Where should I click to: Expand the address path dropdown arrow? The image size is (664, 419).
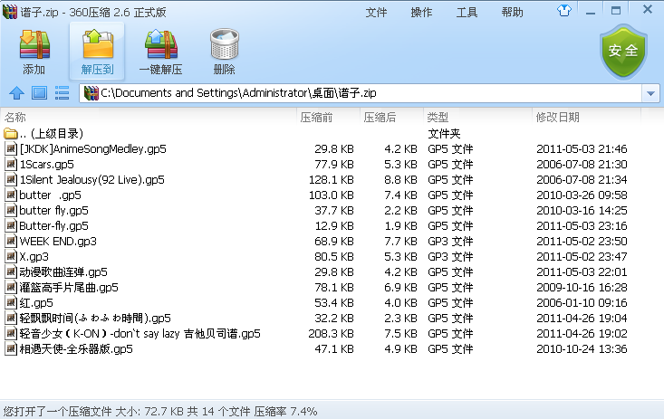651,93
